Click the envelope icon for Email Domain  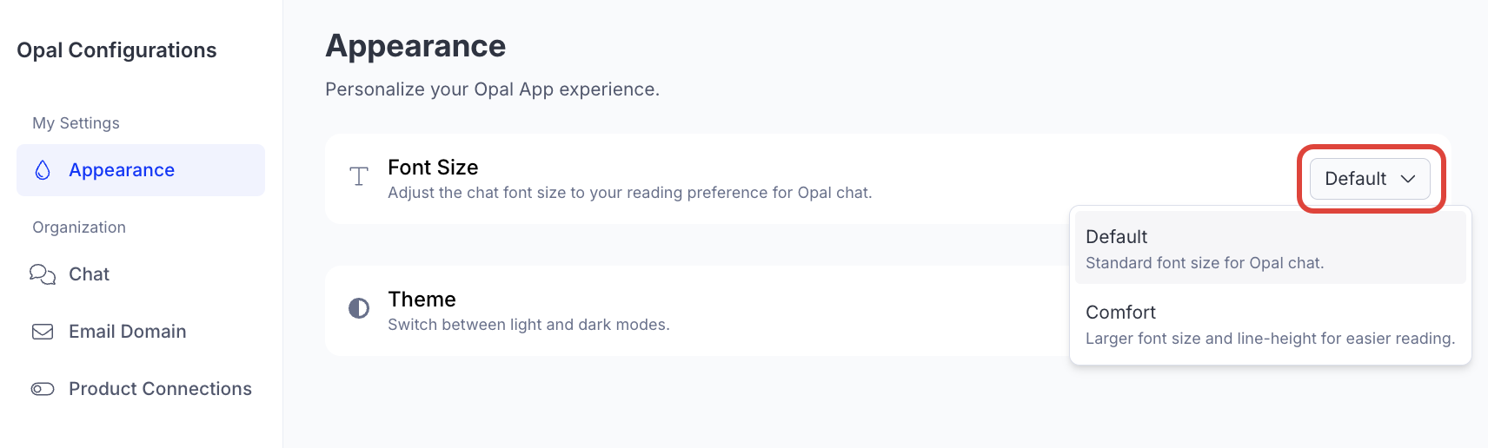click(43, 332)
